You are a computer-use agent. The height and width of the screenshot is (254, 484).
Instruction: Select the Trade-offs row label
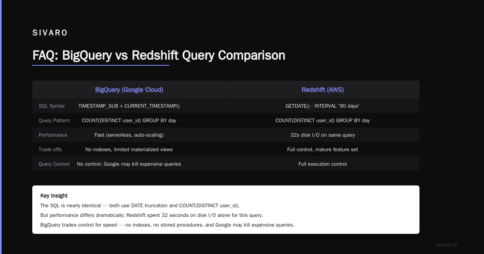50,149
